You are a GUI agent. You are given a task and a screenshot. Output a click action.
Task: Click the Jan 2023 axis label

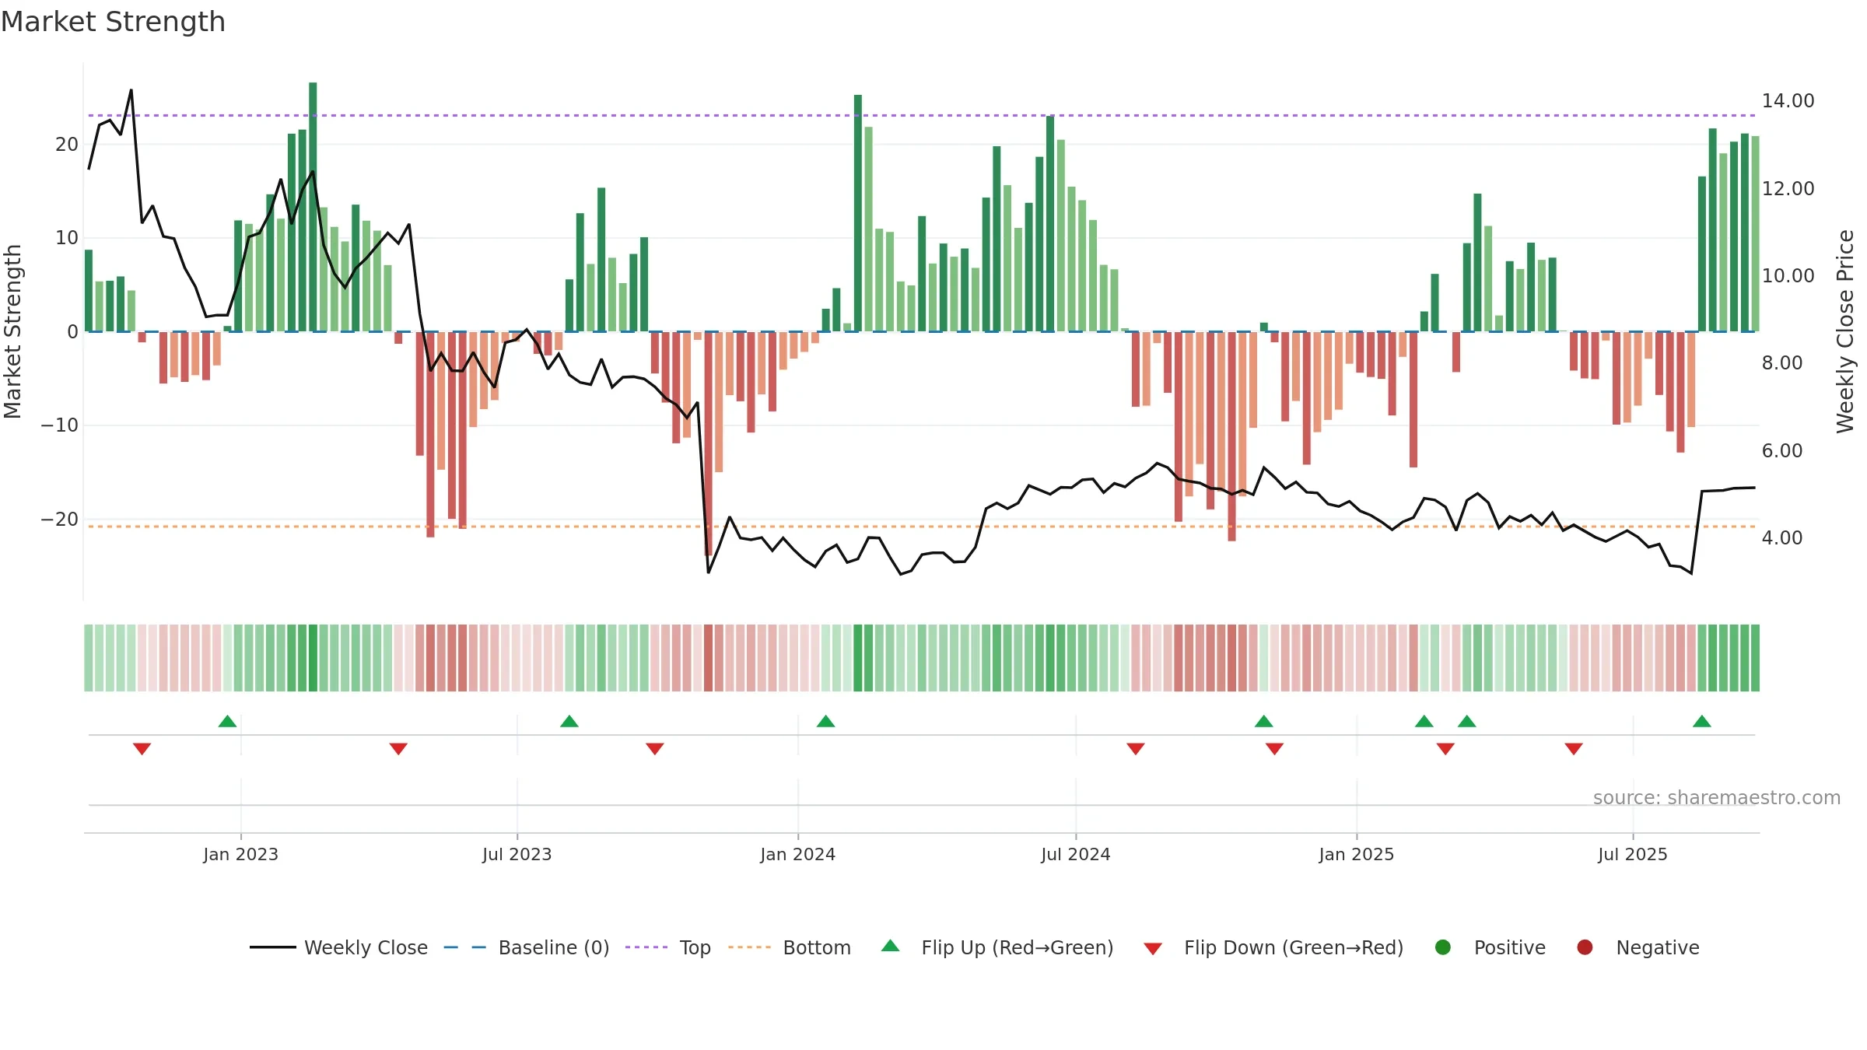coord(241,854)
